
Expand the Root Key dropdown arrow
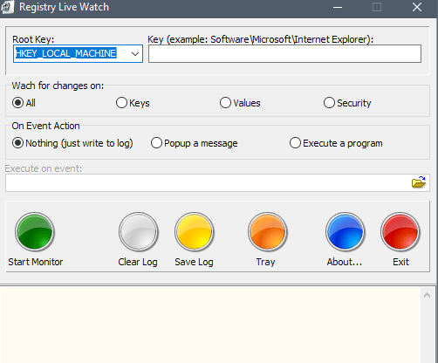135,54
